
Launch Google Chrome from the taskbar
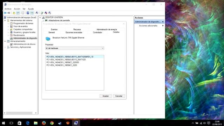(52, 123)
